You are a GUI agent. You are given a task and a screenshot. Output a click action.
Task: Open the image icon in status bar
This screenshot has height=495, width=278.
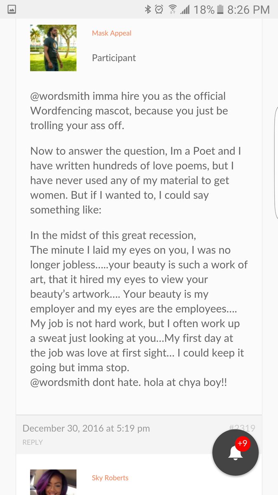[12, 9]
